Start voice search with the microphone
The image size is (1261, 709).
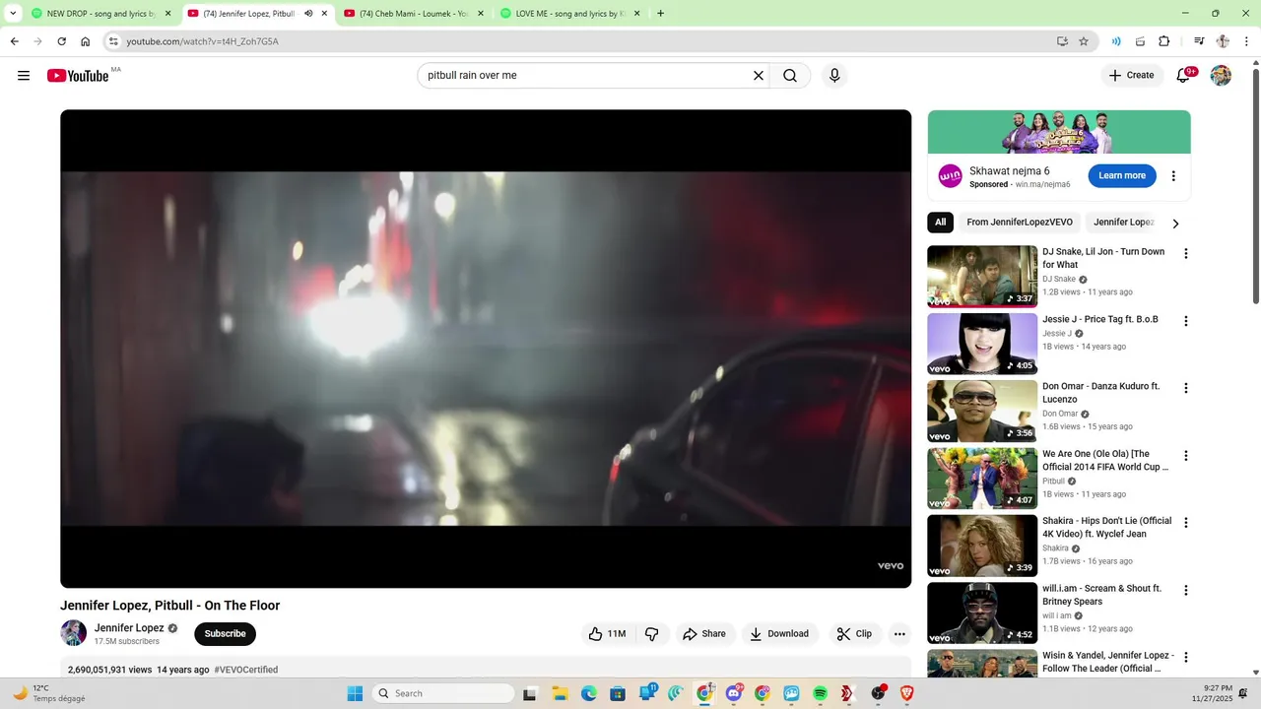[834, 76]
